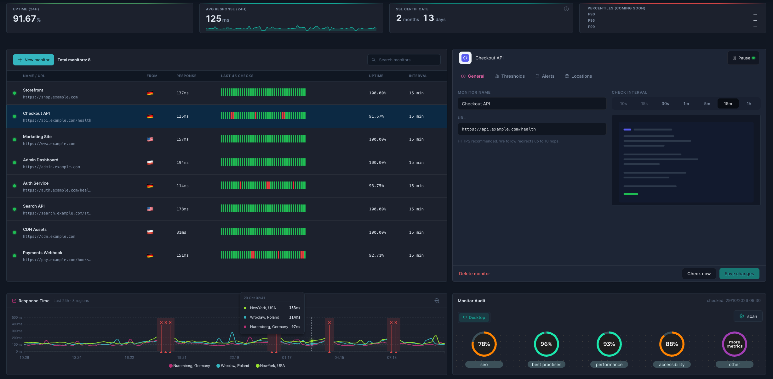Click Delete monitor link
Viewport: 773px width, 379px height.
click(x=474, y=274)
